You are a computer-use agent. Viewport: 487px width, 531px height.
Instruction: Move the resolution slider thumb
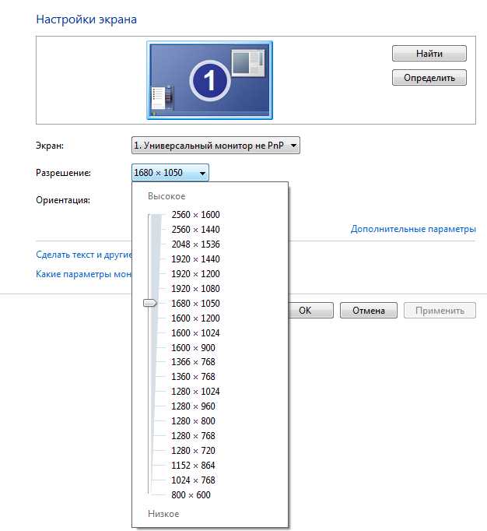150,303
